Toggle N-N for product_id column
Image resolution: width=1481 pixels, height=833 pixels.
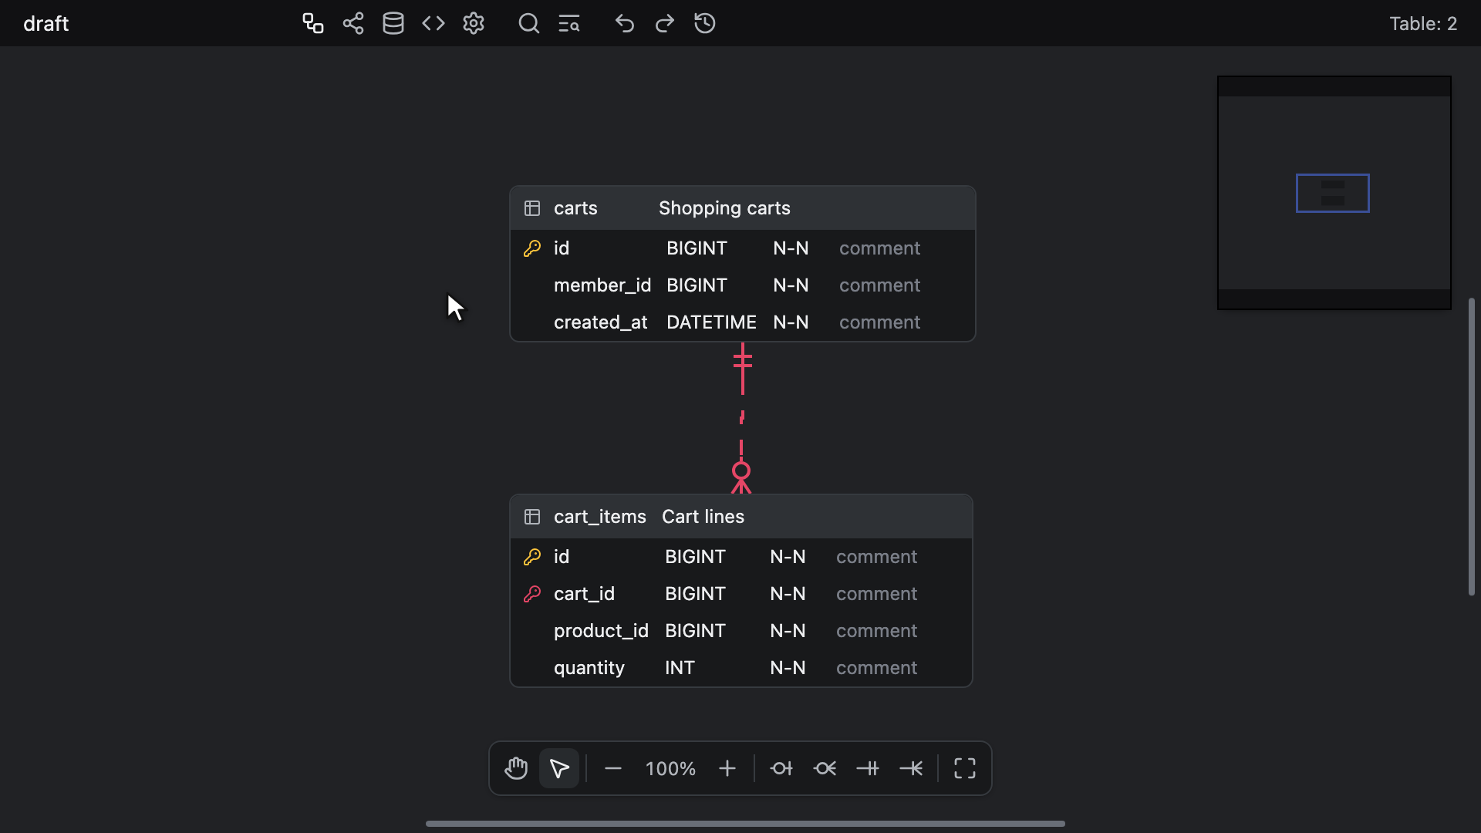tap(788, 631)
